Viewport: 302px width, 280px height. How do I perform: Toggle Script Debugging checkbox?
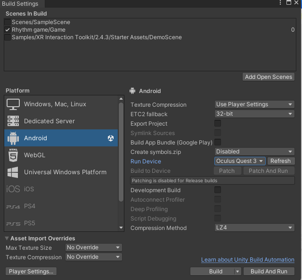[x=218, y=218]
